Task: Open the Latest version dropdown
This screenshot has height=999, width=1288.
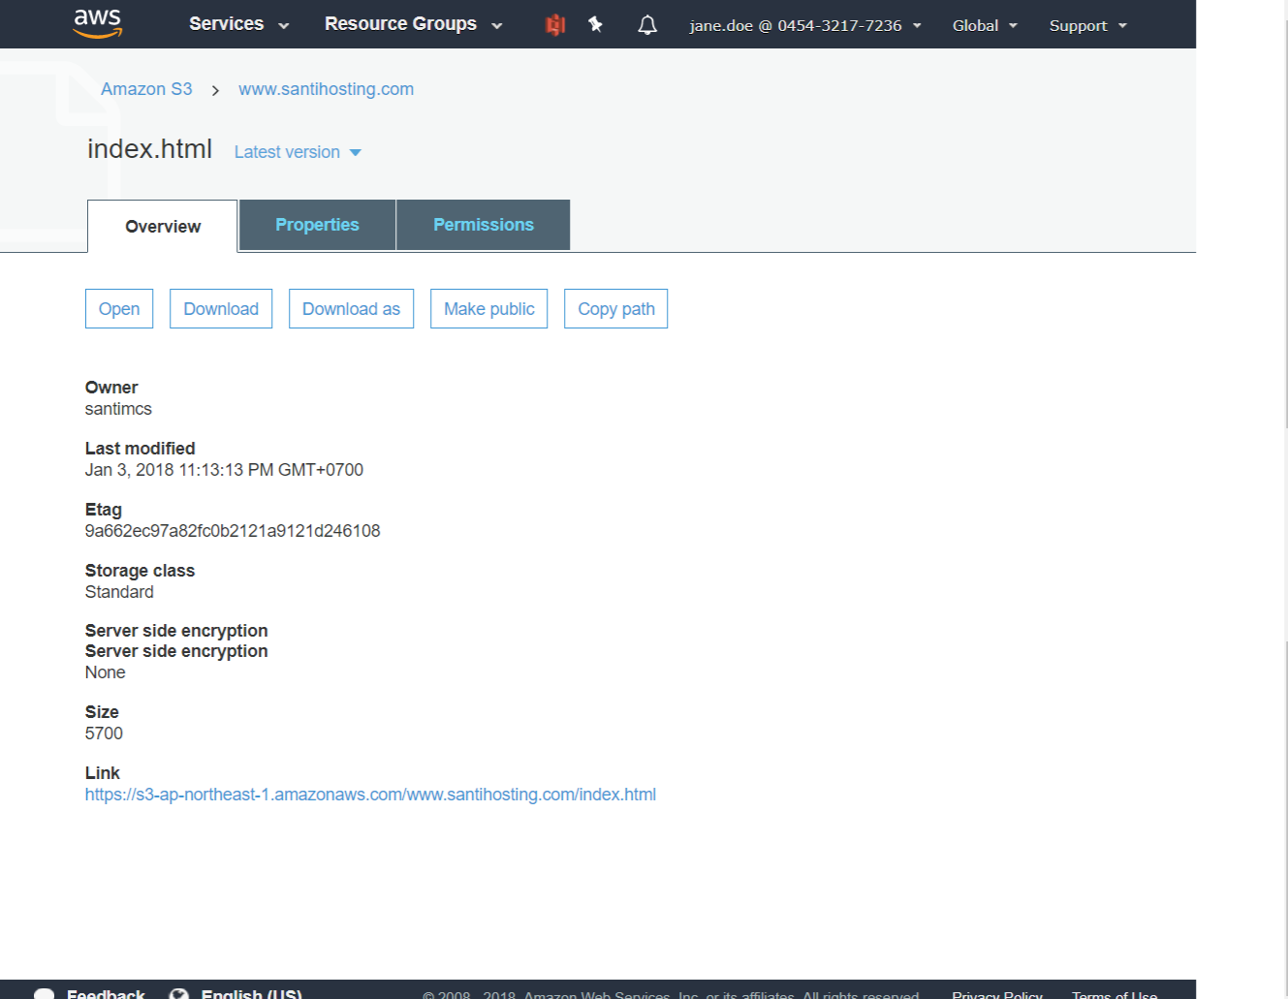Action: pos(298,152)
